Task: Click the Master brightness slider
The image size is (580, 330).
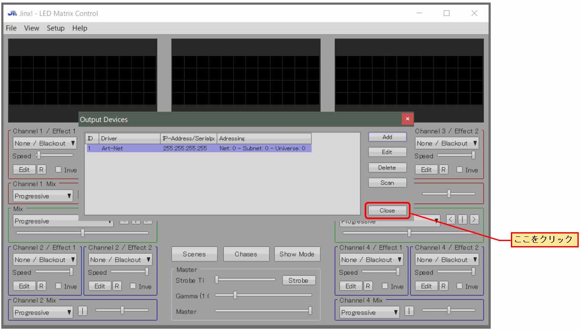Action: click(x=263, y=311)
